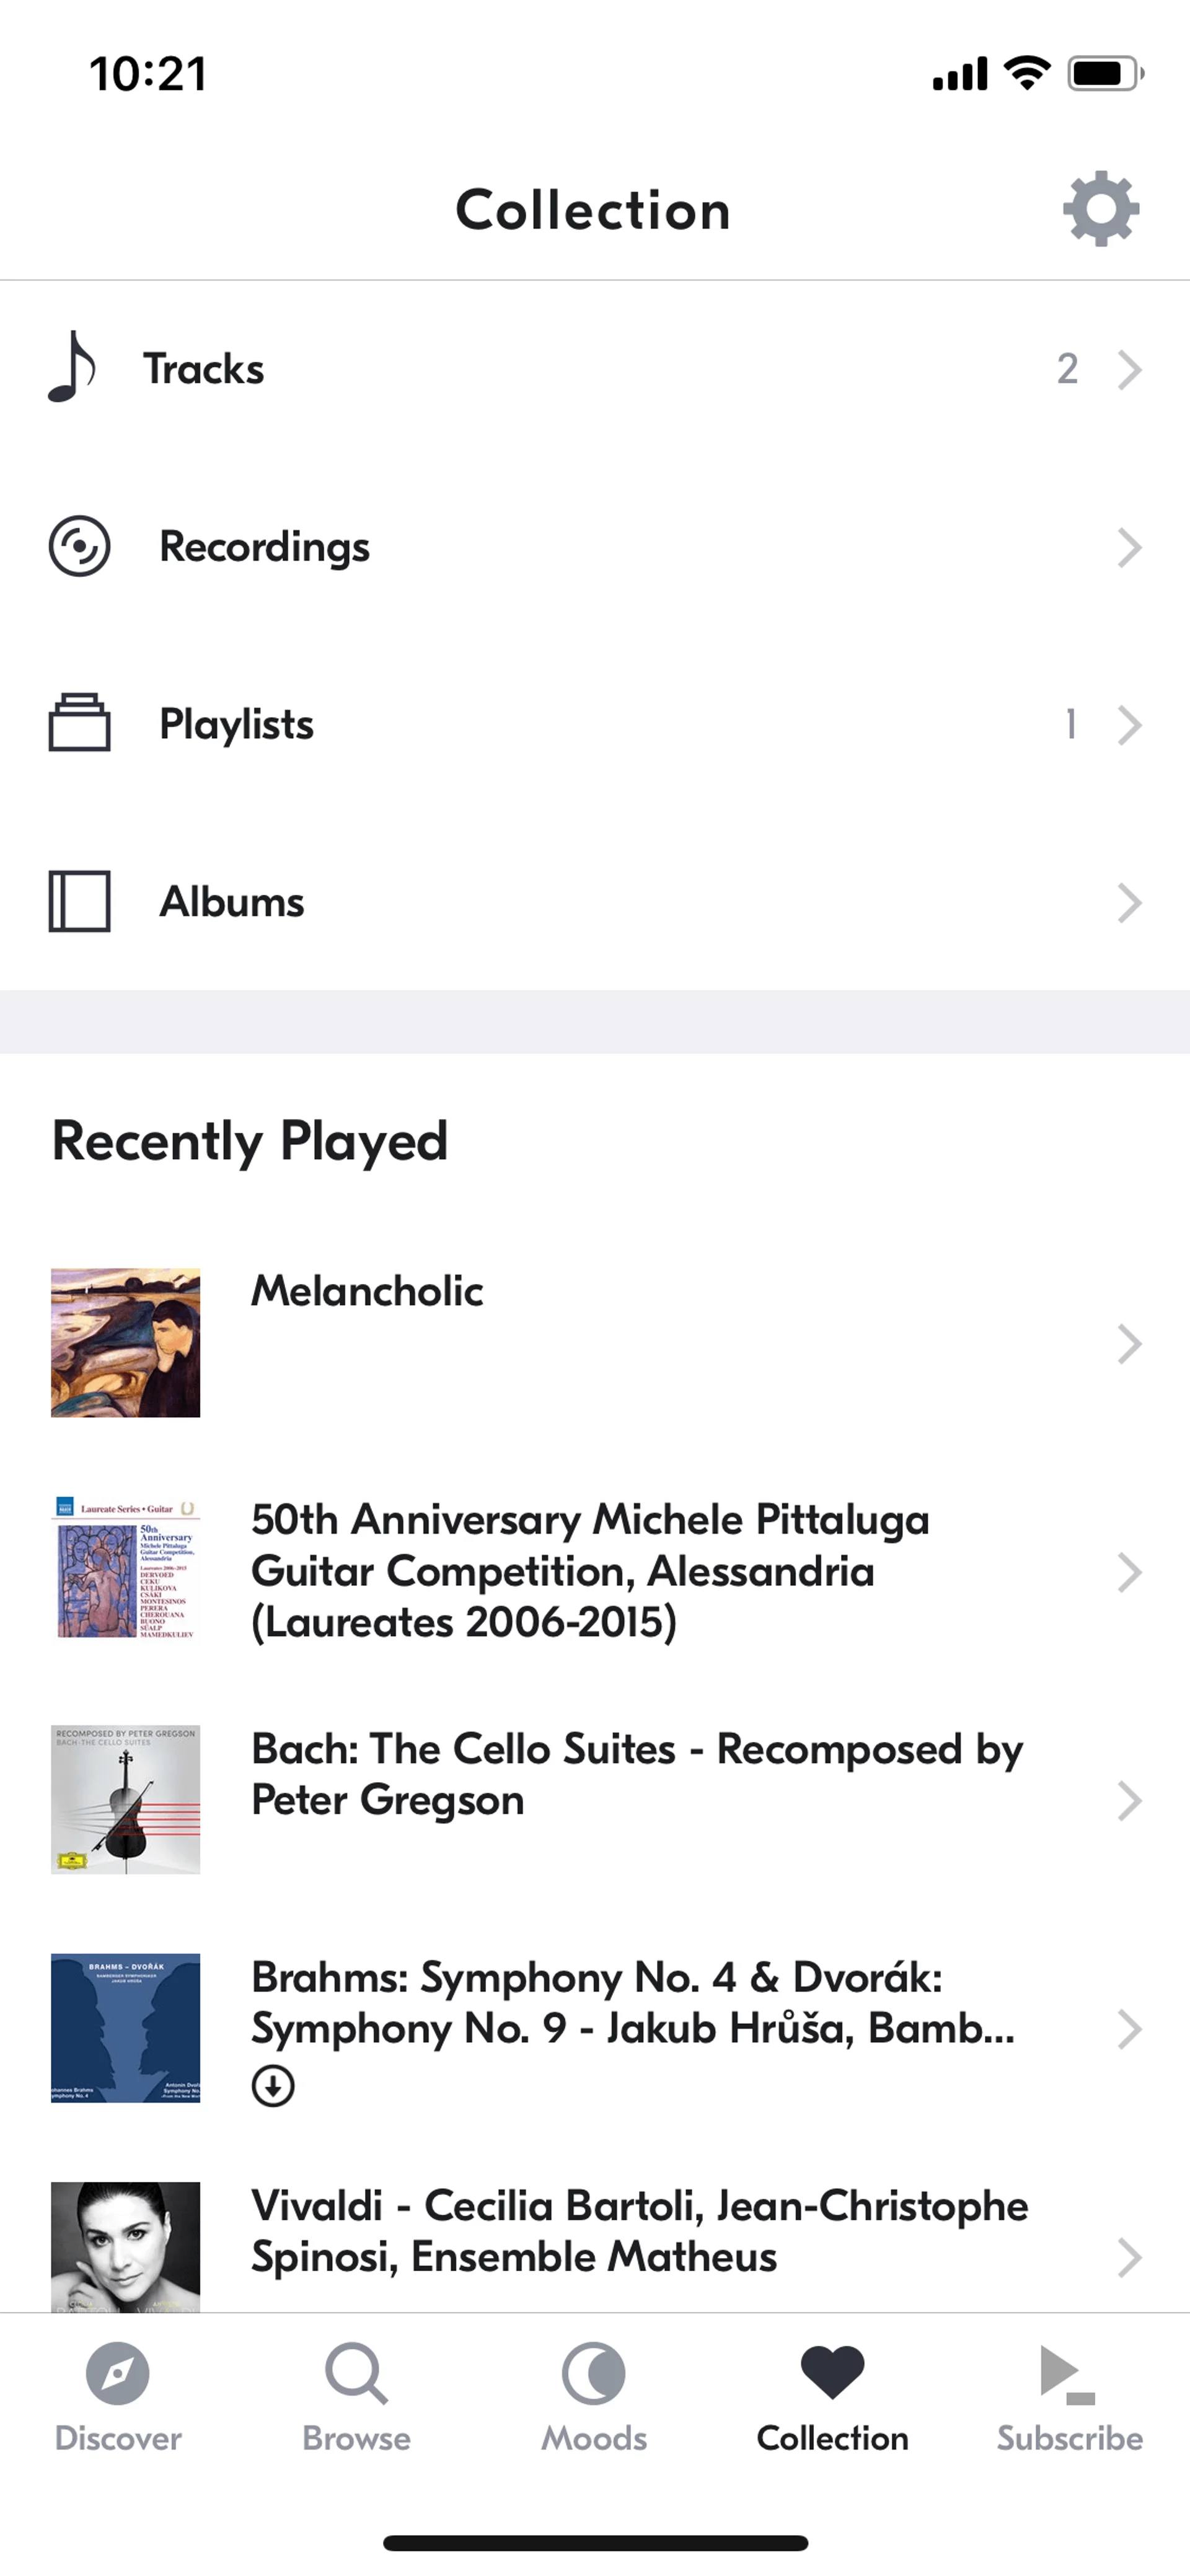The image size is (1190, 2576).
Task: Expand Tracks using its chevron arrow
Action: (1130, 369)
